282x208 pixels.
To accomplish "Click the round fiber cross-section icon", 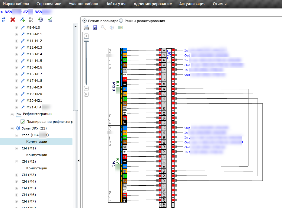I will click(112, 27).
